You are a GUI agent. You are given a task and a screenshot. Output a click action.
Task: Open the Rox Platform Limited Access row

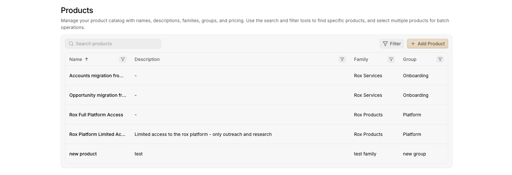97,134
